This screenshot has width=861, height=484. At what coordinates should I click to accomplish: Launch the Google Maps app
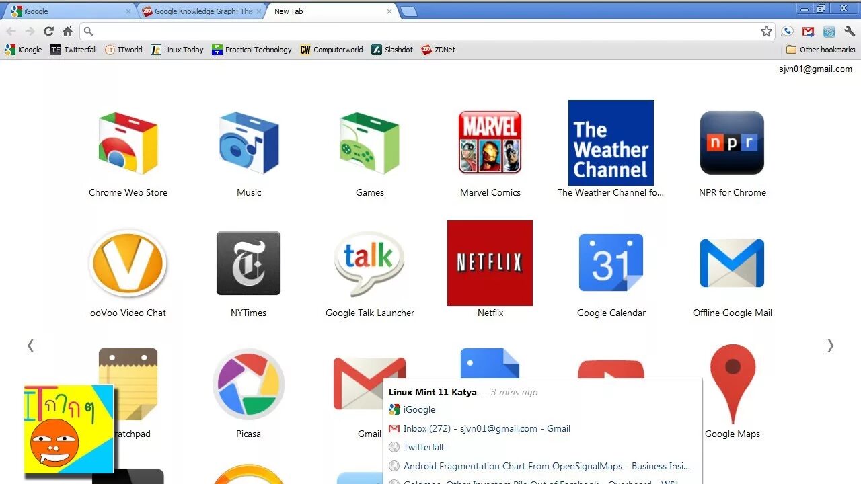[x=733, y=384]
